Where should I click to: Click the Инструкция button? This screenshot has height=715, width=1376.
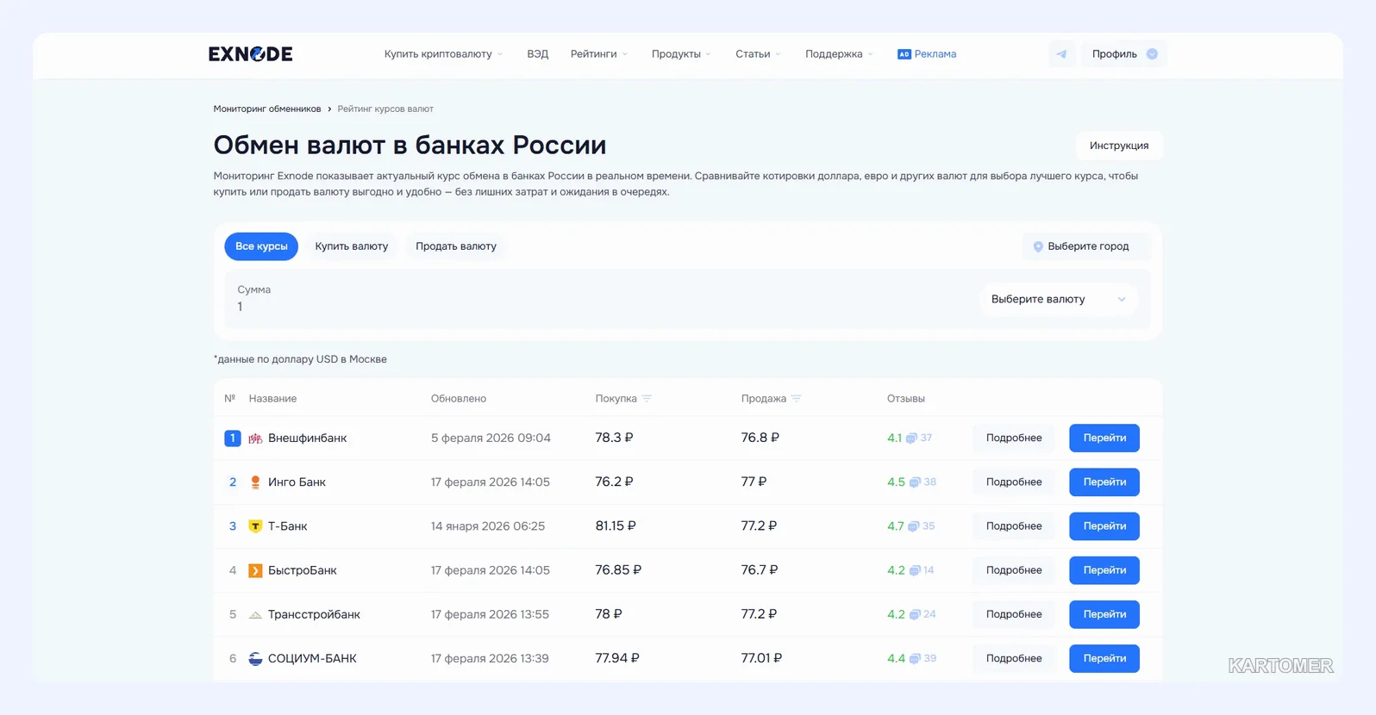pos(1118,146)
